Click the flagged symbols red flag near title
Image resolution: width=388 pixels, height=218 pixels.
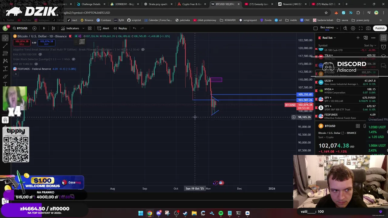pos(70,36)
